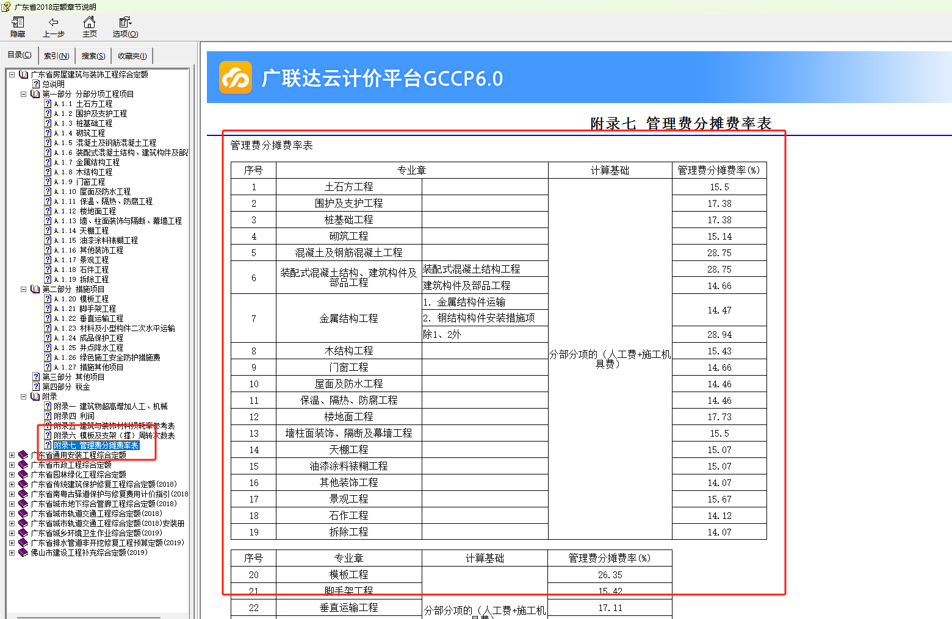Expand 广东省传统建筑保护修复工程综合定额 node
Viewport: 952px width, 619px height.
(12, 484)
